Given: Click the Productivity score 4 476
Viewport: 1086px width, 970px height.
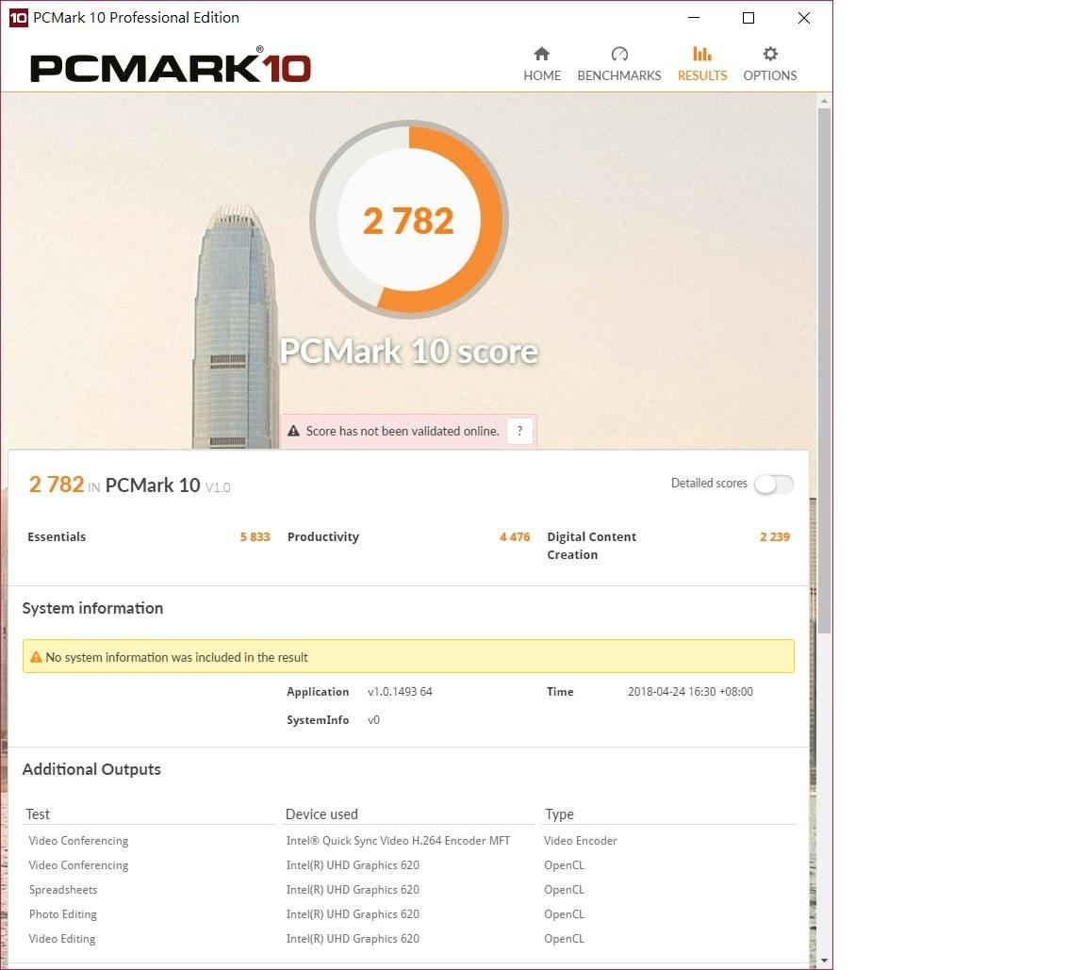Looking at the screenshot, I should click(515, 536).
